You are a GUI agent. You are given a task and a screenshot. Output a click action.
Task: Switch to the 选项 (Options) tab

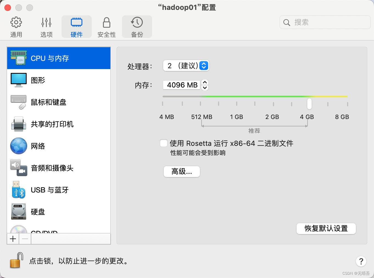[46, 27]
